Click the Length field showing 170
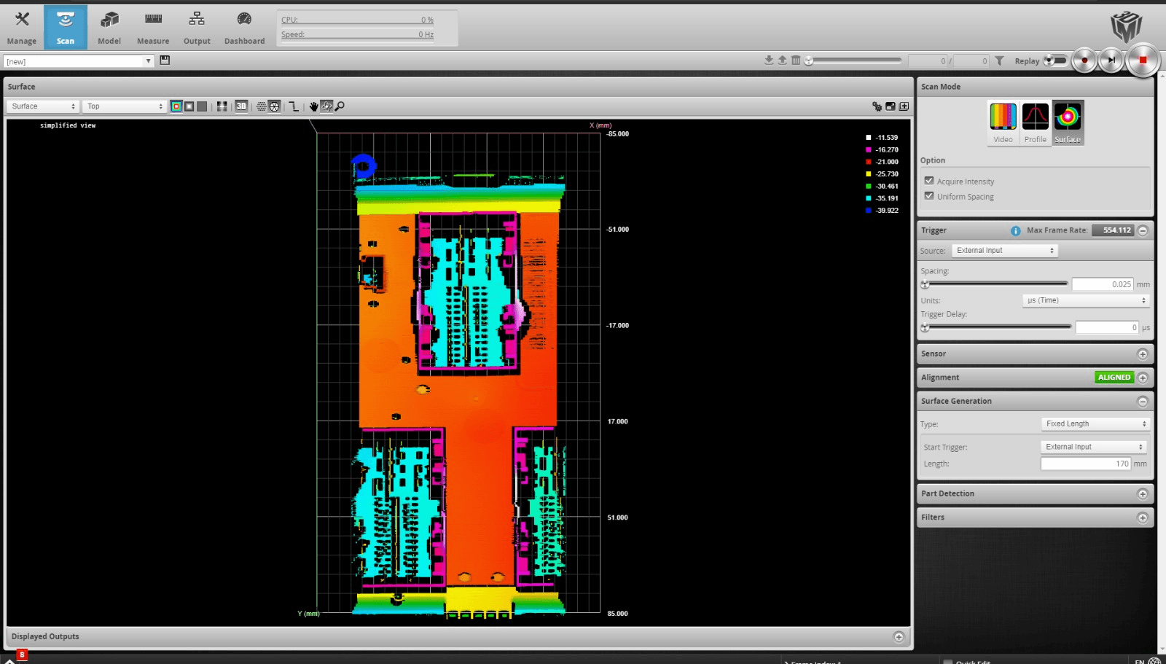 tap(1086, 464)
